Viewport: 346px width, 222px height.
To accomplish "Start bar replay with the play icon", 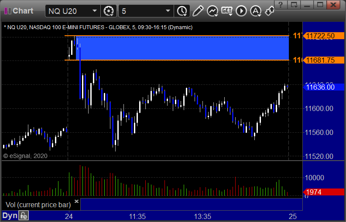I will tap(241, 11).
